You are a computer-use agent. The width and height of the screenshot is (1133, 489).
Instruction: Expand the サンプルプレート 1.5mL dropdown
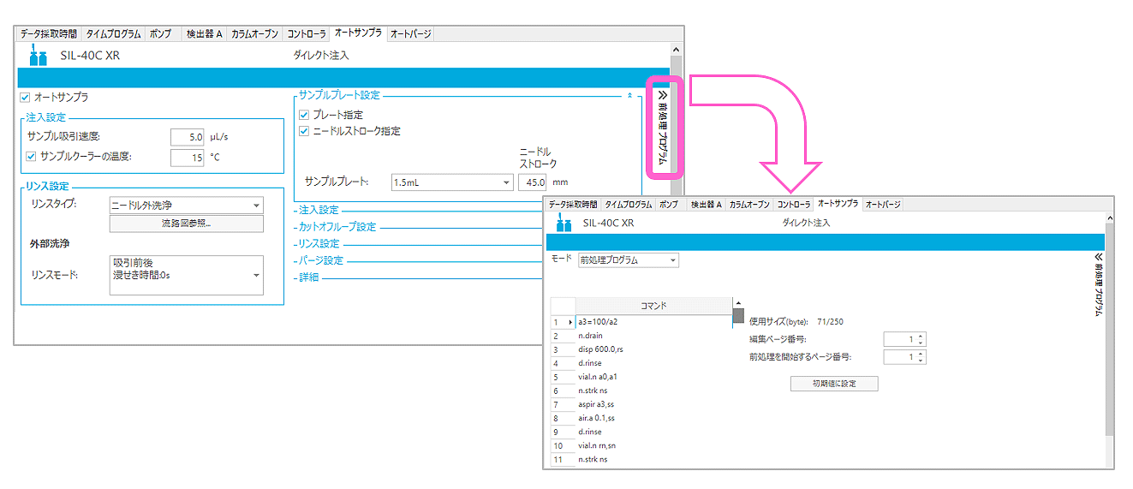coord(506,182)
